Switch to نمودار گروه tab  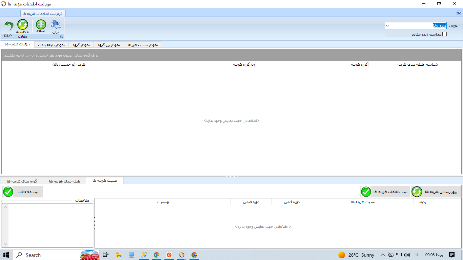pyautogui.click(x=81, y=45)
